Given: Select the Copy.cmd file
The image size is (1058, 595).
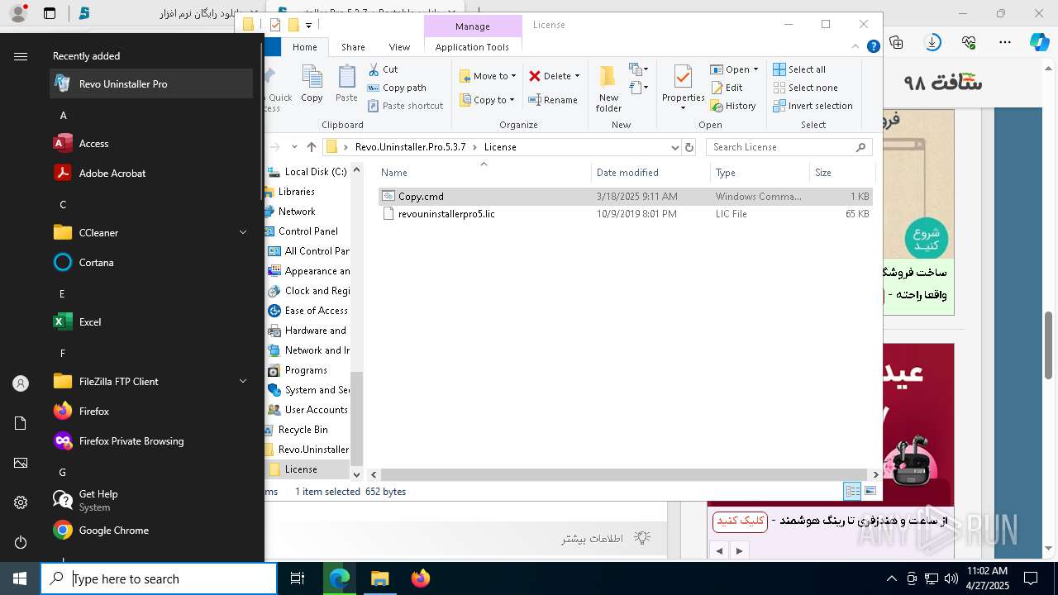Looking at the screenshot, I should 625,197.
